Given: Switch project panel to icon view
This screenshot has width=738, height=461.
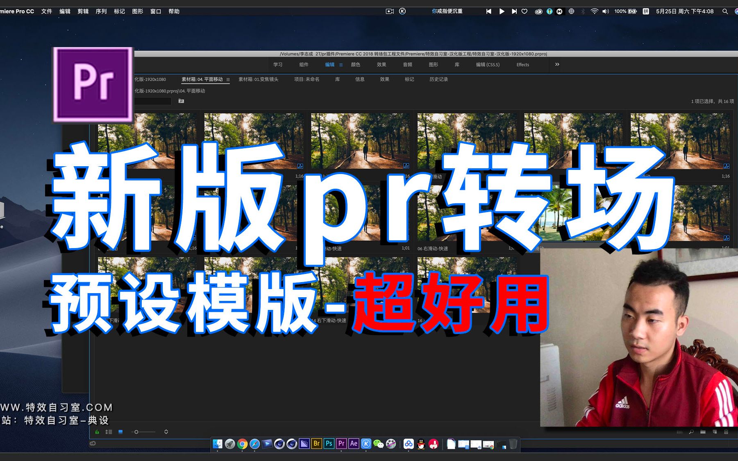Looking at the screenshot, I should (120, 432).
